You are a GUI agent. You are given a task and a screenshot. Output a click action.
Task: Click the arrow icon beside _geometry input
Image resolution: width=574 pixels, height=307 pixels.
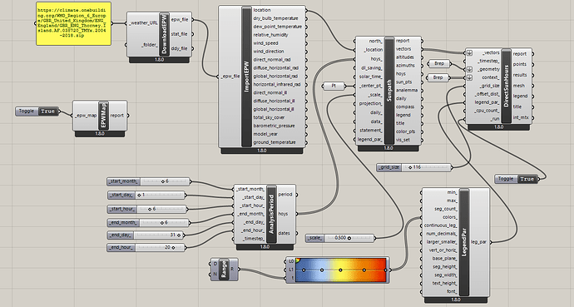pyautogui.click(x=470, y=69)
